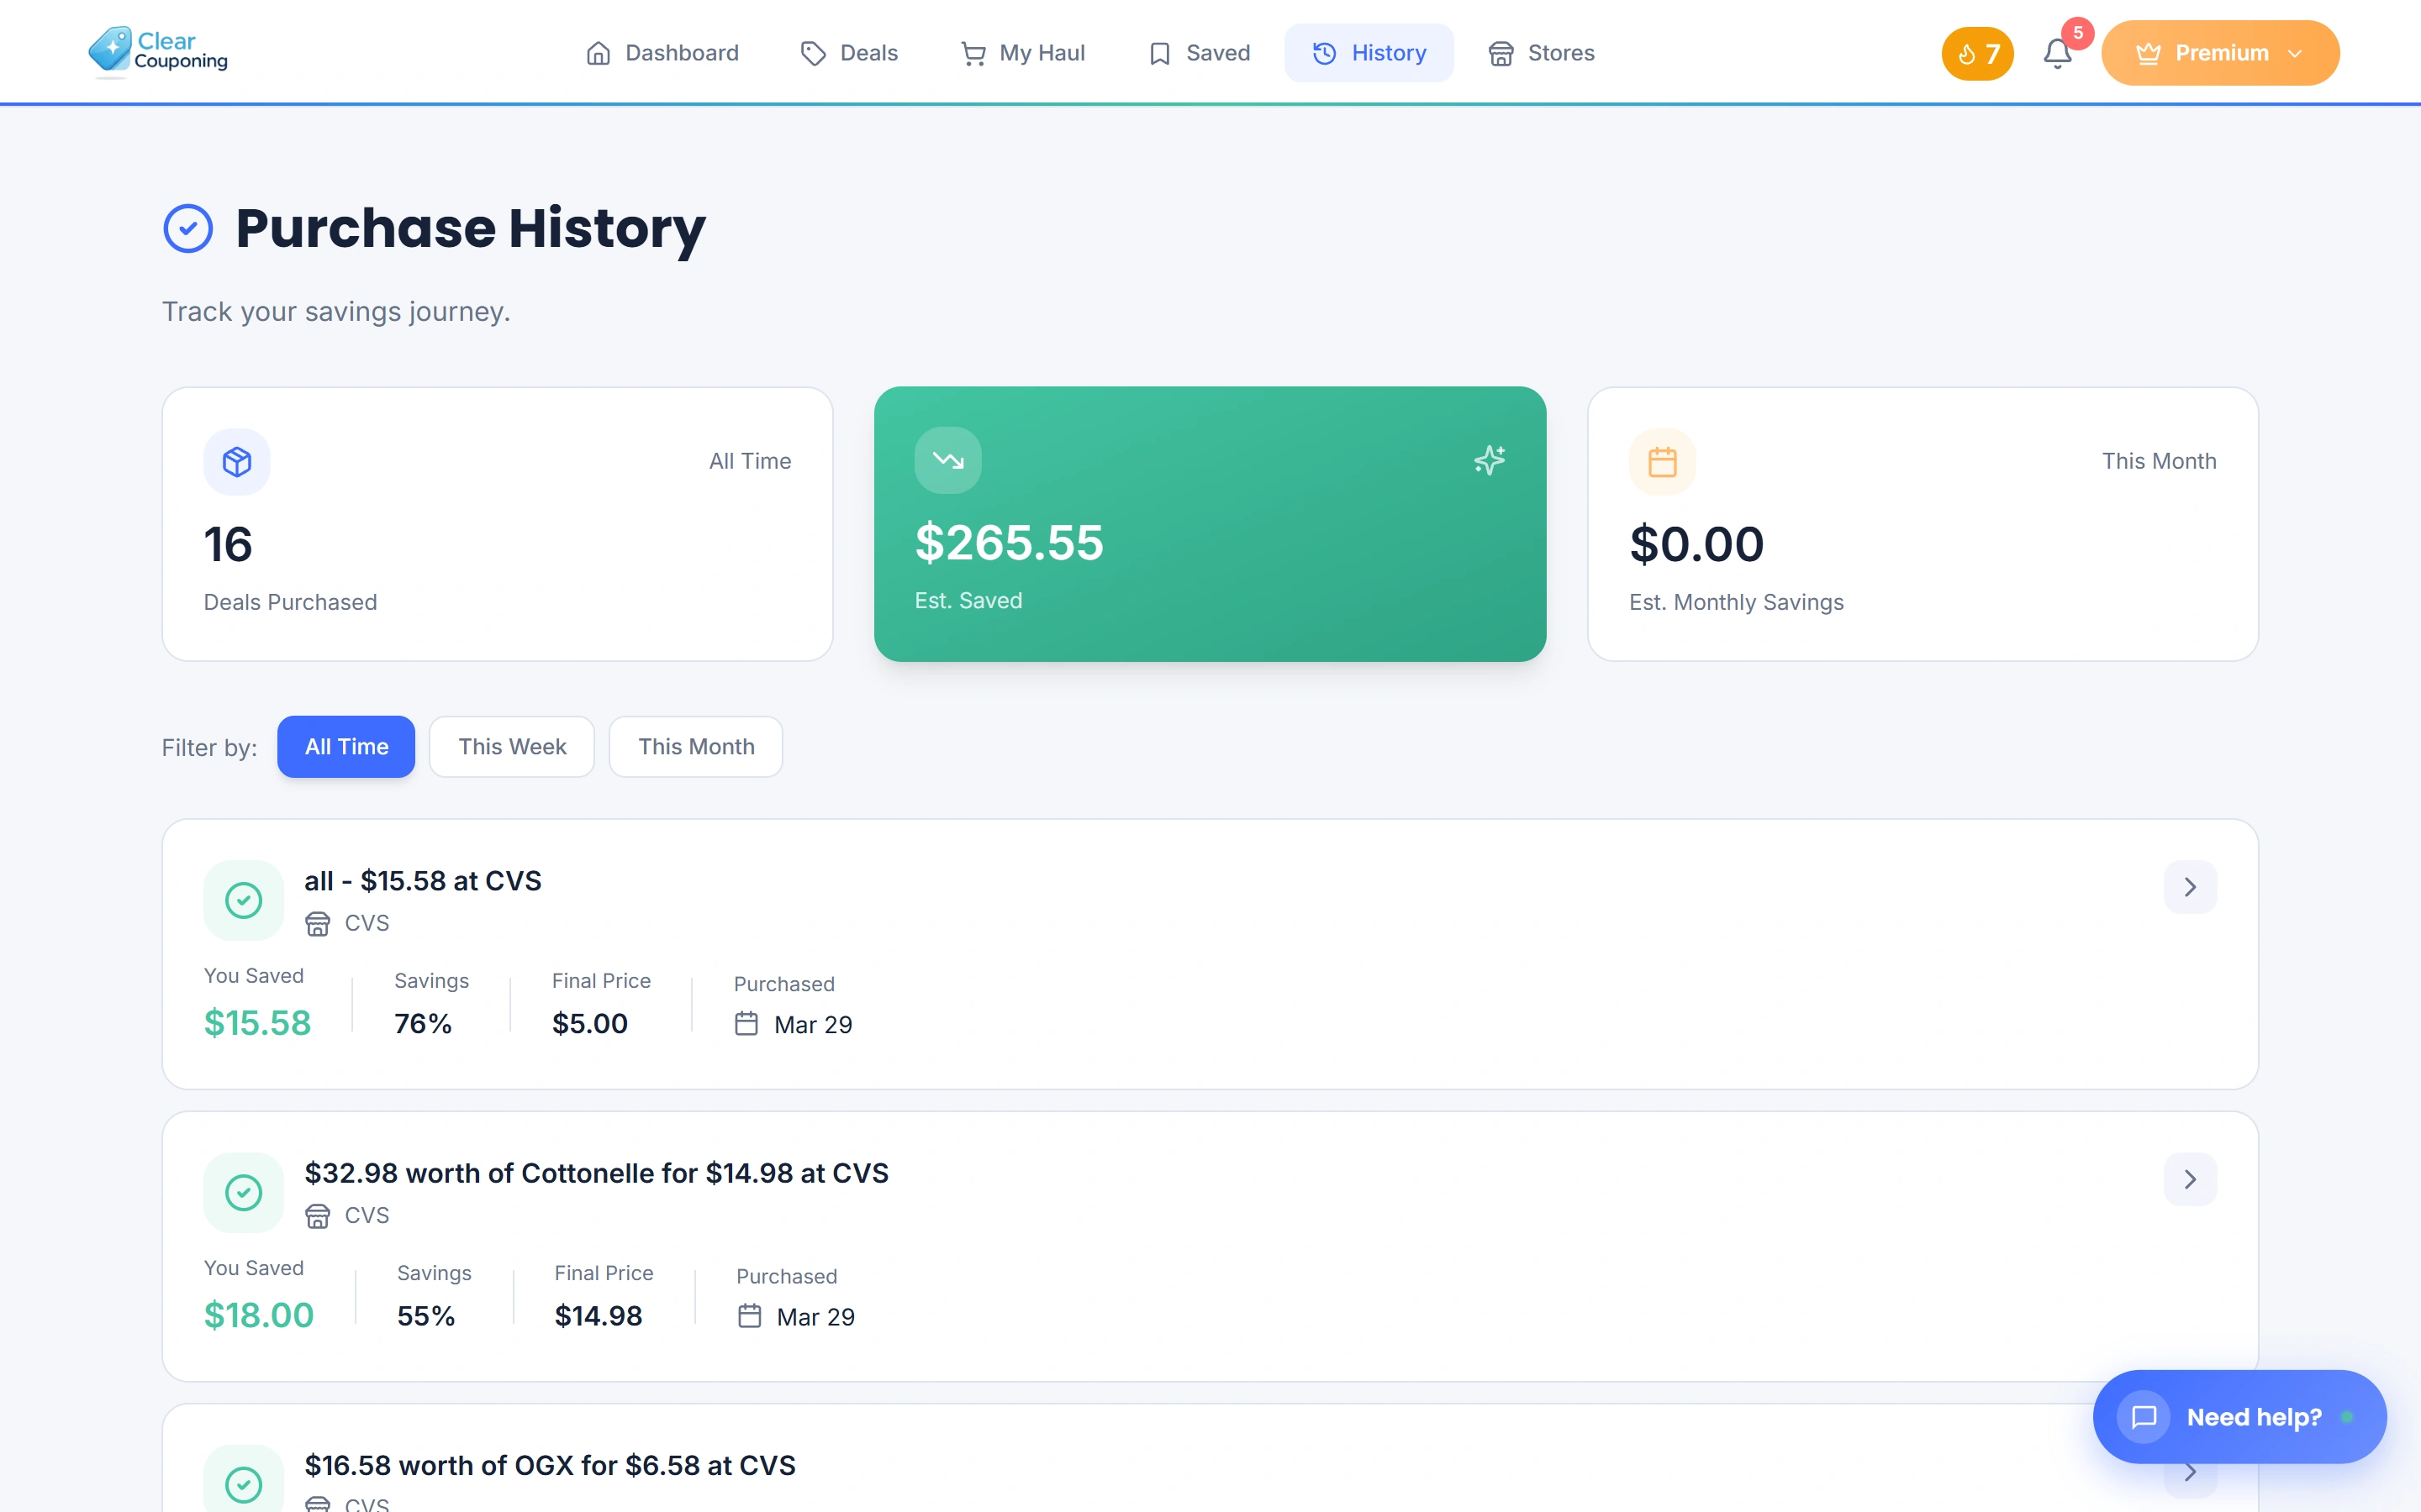Select the Saved bookmark icon
Viewport: 2421px width, 1512px height.
pos(1158,52)
